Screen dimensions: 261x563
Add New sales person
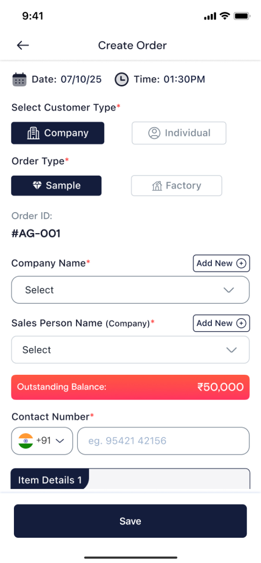pyautogui.click(x=221, y=323)
